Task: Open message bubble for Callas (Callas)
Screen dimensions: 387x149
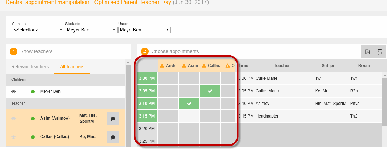Action: (x=113, y=137)
